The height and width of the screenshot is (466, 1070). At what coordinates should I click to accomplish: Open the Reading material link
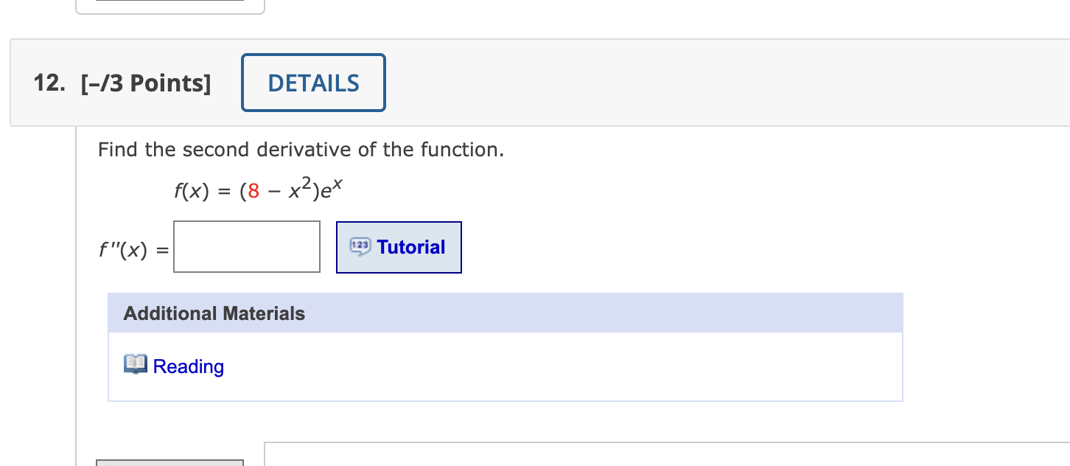click(188, 366)
